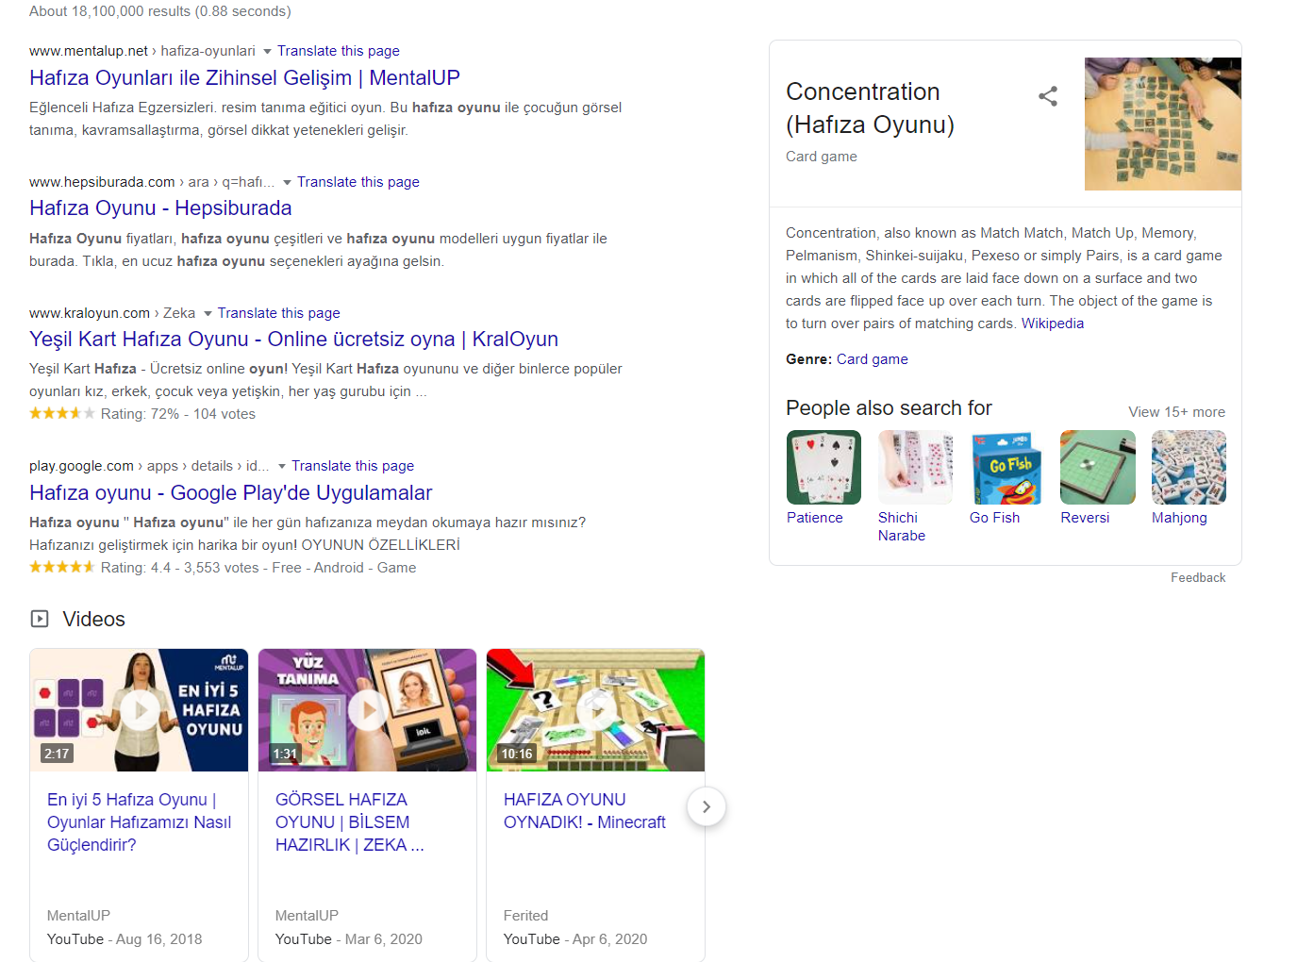The width and height of the screenshot is (1314, 962).
Task: Select the Mahjong thumbnail image
Action: click(1189, 467)
